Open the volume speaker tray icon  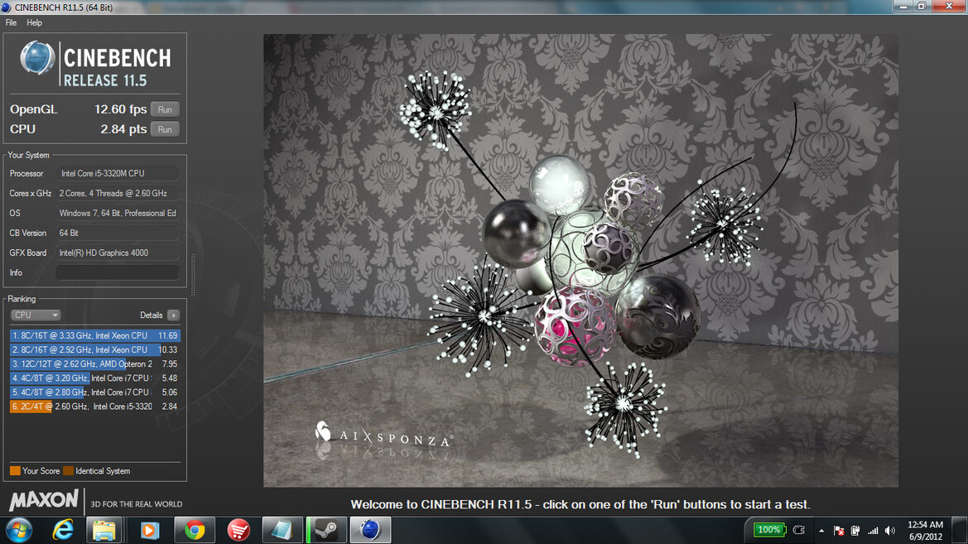(x=889, y=531)
